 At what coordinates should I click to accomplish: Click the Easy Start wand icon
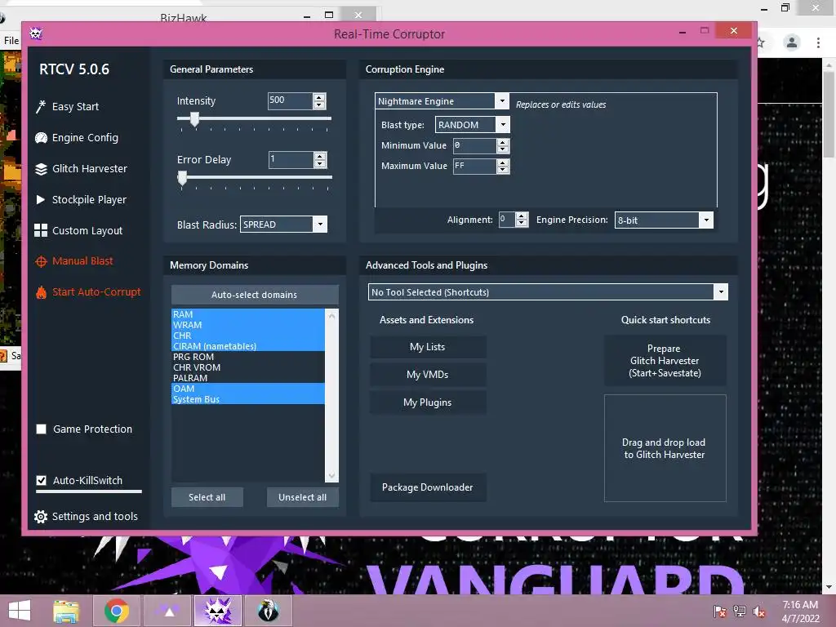[x=41, y=107]
